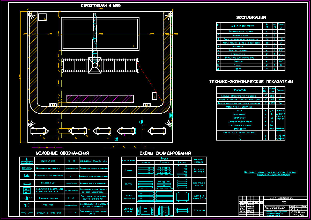This screenshot has width=311, height=220.
Task: Click the water pipeline connection legend symbol
Action: coord(27,190)
